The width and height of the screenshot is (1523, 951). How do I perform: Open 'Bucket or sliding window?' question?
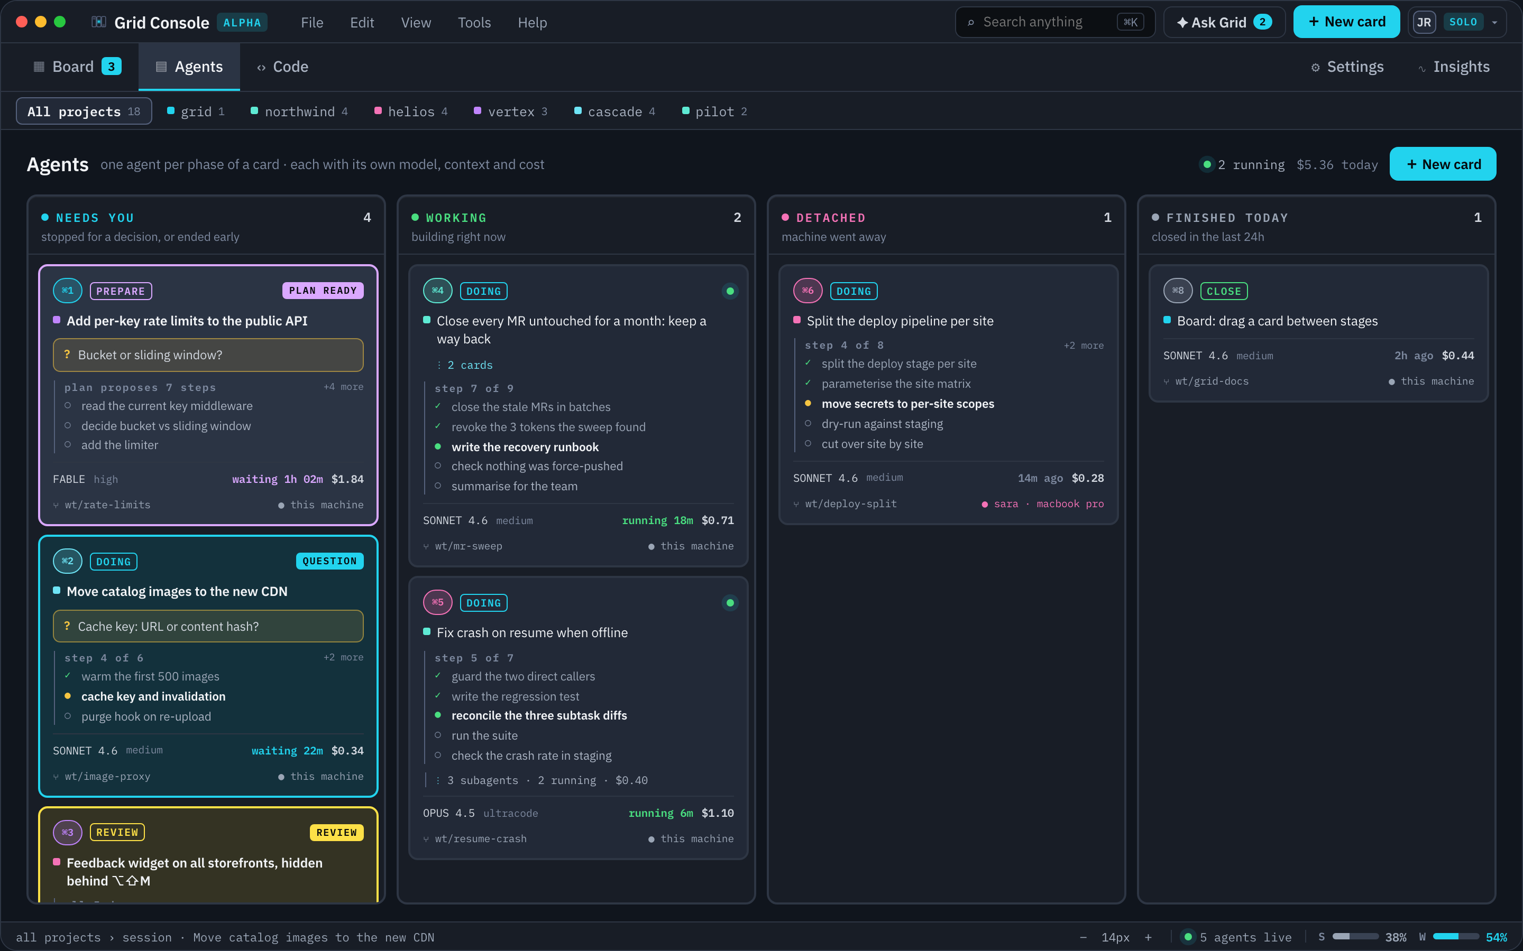click(x=208, y=355)
